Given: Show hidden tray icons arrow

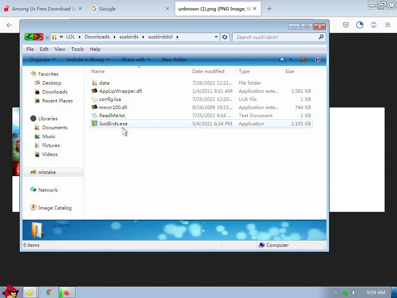Looking at the screenshot, I should tap(336, 293).
